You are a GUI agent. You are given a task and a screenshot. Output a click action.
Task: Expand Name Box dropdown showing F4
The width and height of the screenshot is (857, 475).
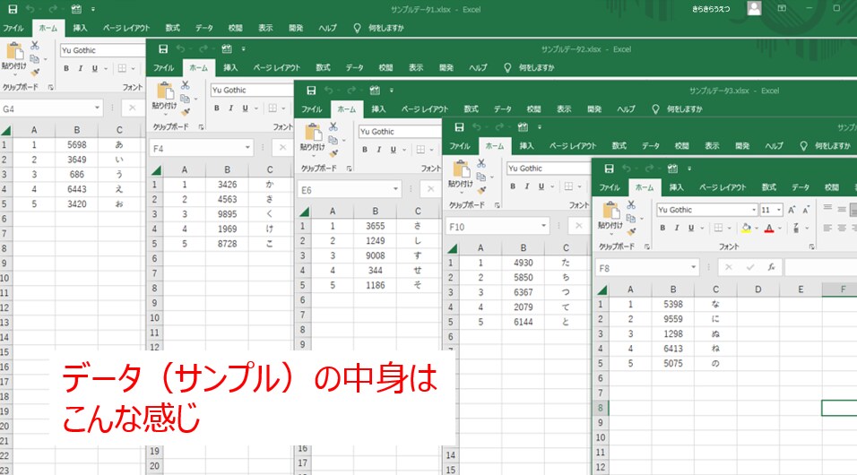(x=247, y=147)
